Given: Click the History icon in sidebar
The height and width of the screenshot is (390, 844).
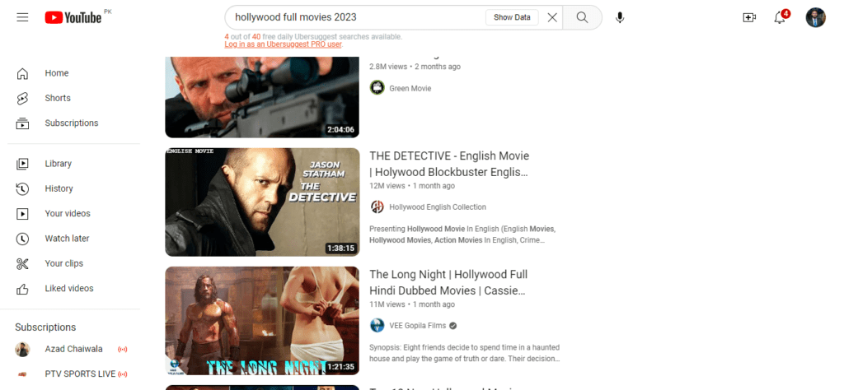Looking at the screenshot, I should pos(22,188).
